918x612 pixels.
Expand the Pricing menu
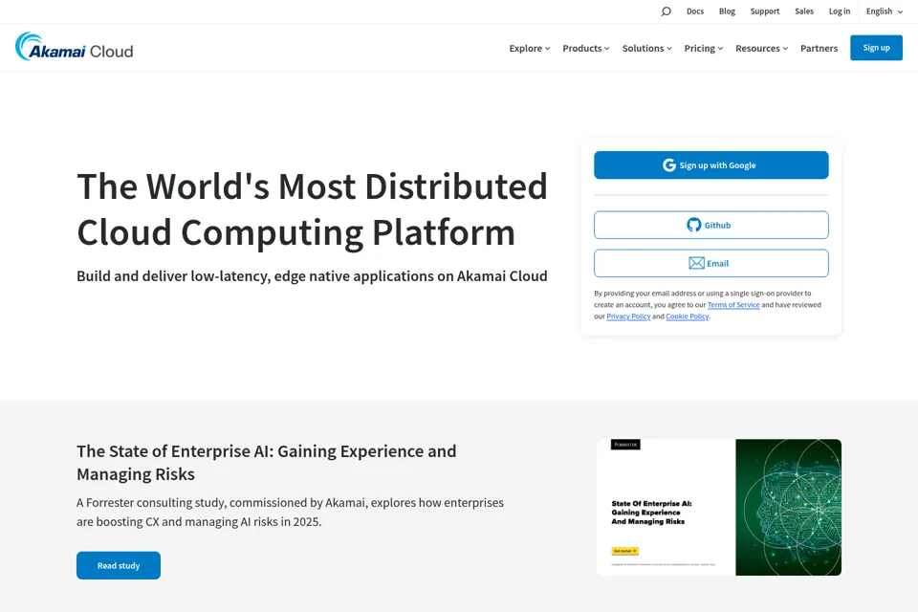click(704, 48)
